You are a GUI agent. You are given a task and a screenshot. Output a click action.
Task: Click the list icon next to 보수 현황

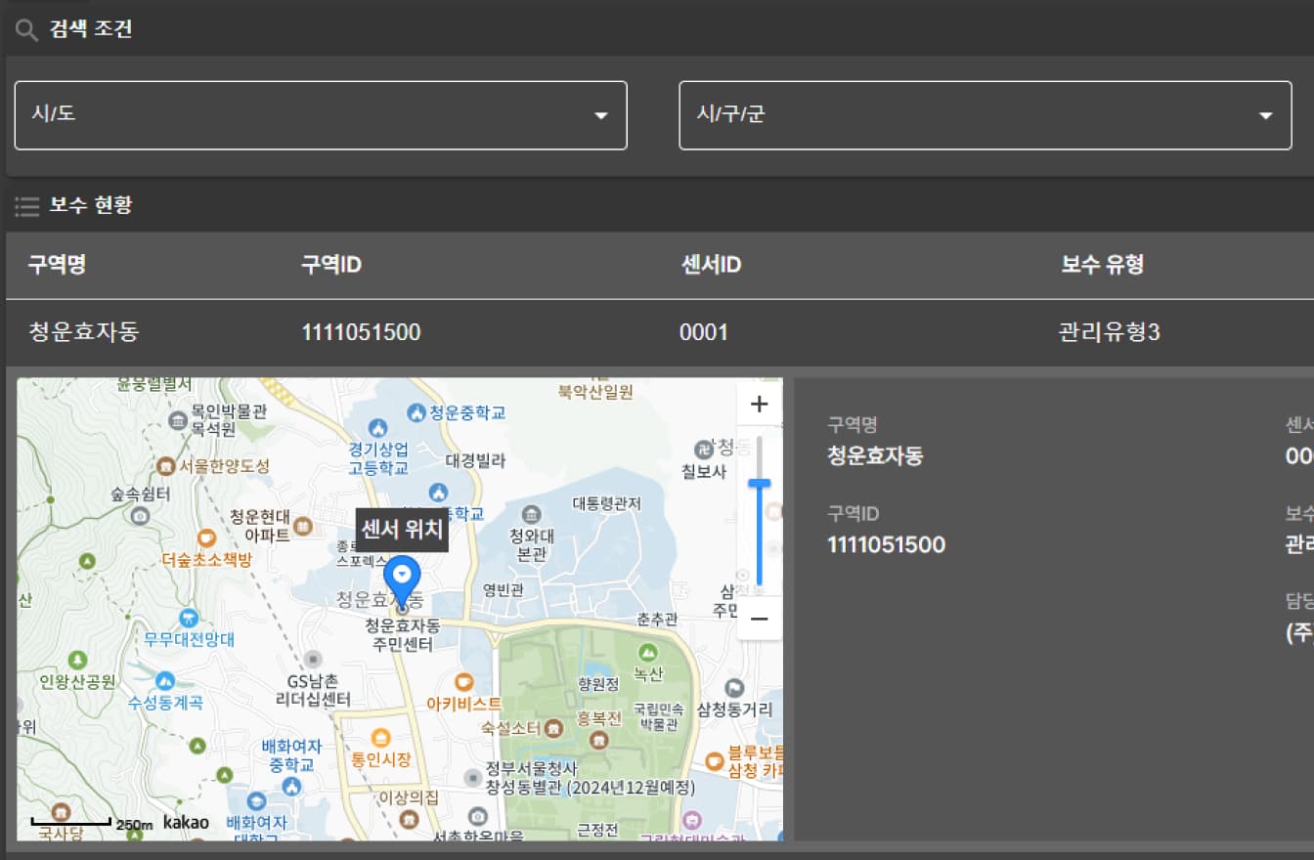pyautogui.click(x=24, y=205)
